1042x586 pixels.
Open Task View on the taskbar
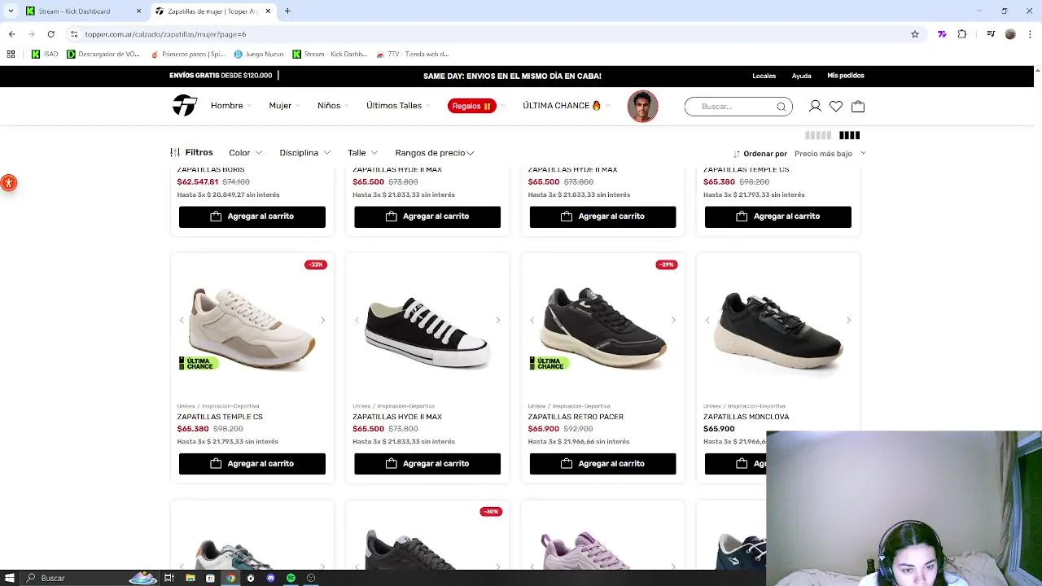tap(169, 578)
